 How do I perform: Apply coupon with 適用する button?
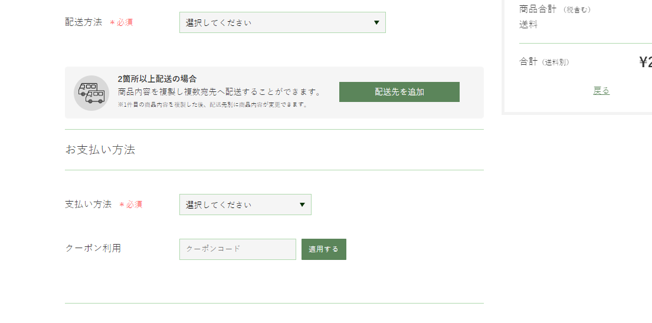[323, 249]
